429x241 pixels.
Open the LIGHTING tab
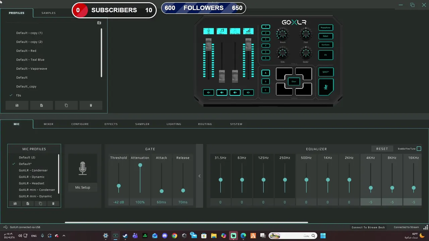174,124
